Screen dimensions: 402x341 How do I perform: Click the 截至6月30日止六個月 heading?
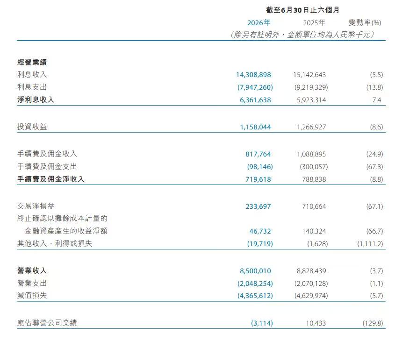(303, 10)
